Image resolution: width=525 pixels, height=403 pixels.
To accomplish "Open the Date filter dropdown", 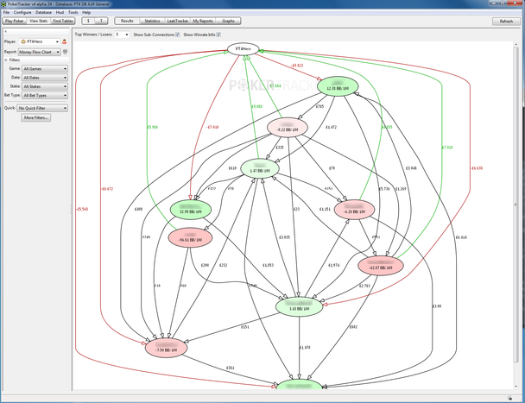I will (x=45, y=78).
